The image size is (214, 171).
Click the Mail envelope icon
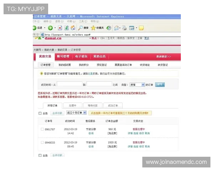[x=116, y=28]
